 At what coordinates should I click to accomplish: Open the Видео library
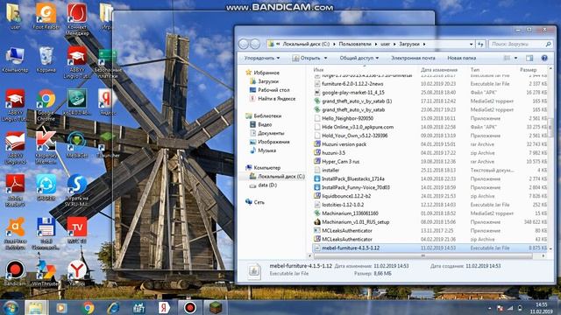click(x=261, y=124)
